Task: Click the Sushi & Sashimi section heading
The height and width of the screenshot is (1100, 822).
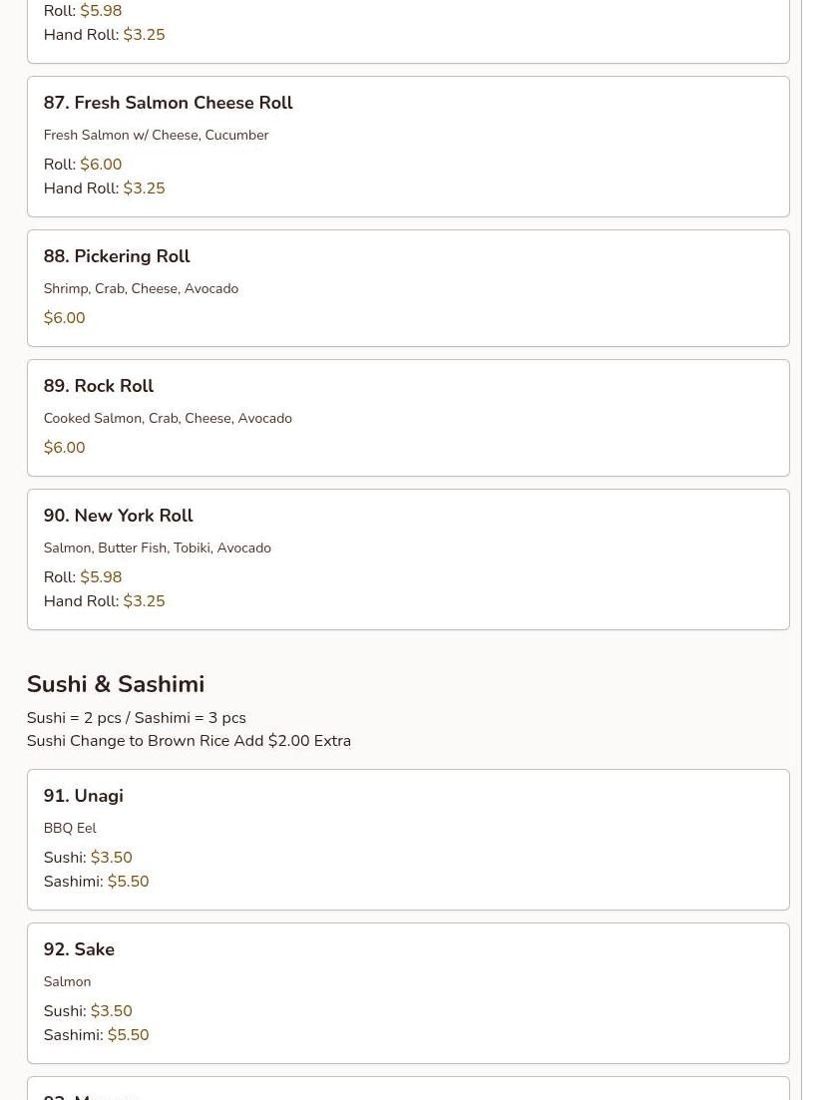Action: (x=116, y=685)
